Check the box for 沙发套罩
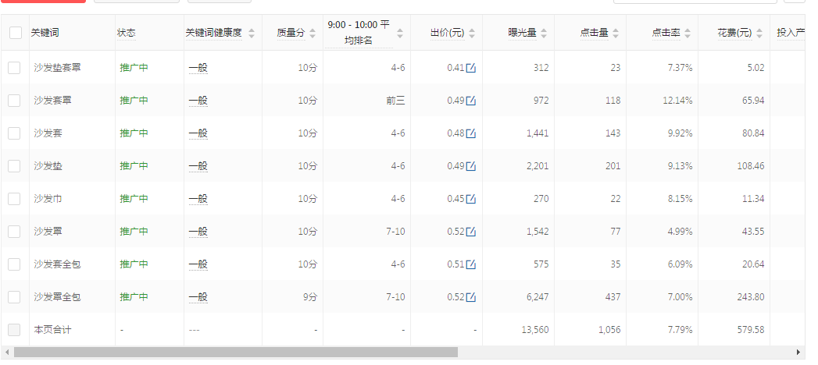 (x=14, y=101)
